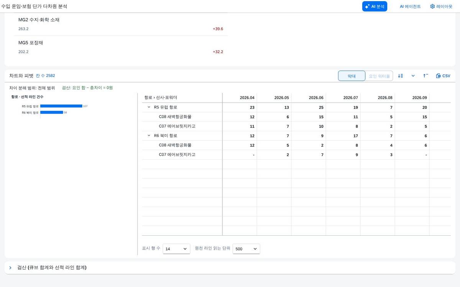Click the +39.6 value for MG2
This screenshot has height=287, width=460.
coord(218,29)
